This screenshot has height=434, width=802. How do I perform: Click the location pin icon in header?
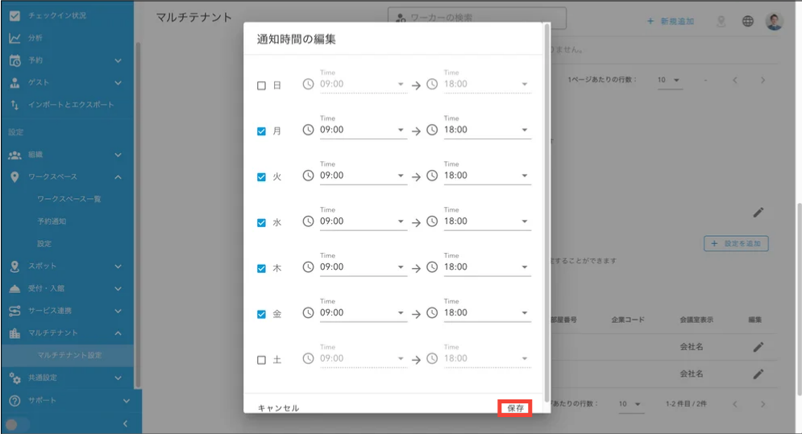(x=721, y=21)
